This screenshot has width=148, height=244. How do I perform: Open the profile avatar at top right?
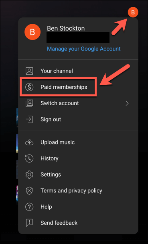pyautogui.click(x=133, y=12)
